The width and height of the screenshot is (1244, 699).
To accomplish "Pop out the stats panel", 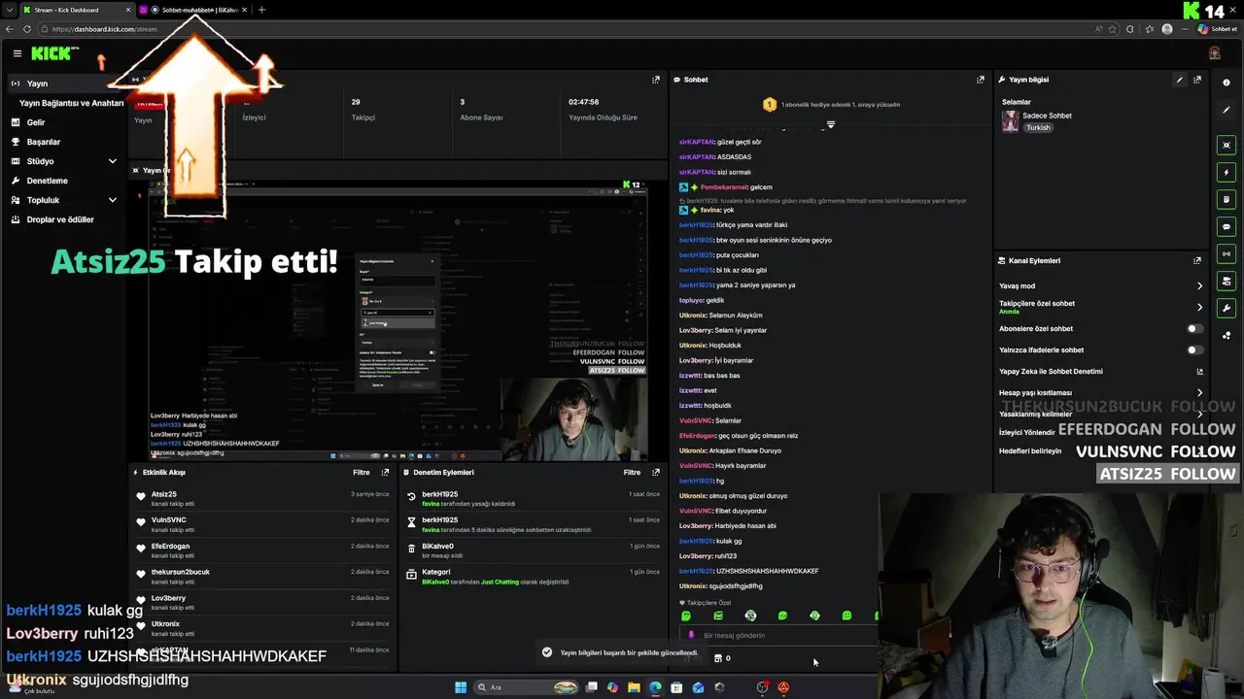I will pyautogui.click(x=655, y=80).
